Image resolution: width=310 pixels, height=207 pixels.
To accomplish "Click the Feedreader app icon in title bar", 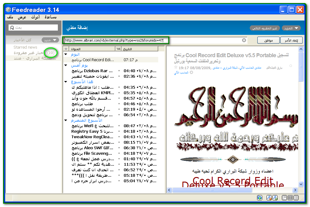I will 8,9.
